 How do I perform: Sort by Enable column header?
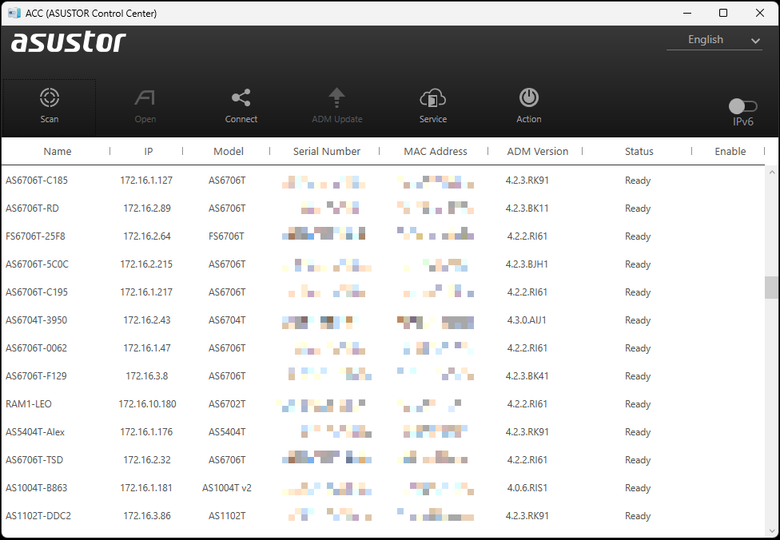(730, 151)
